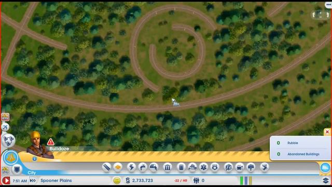Image resolution: width=332 pixels, height=187 pixels.
Task: Click the fast-forward speed arrows
Action: pos(33,180)
